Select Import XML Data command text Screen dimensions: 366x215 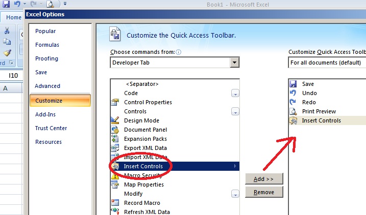[145, 157]
